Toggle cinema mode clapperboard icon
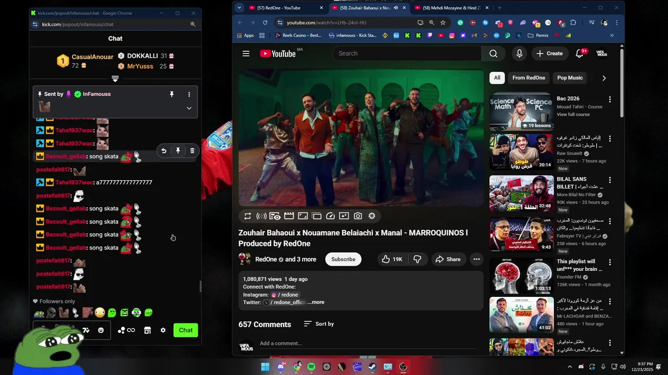The image size is (668, 375). 289,216
